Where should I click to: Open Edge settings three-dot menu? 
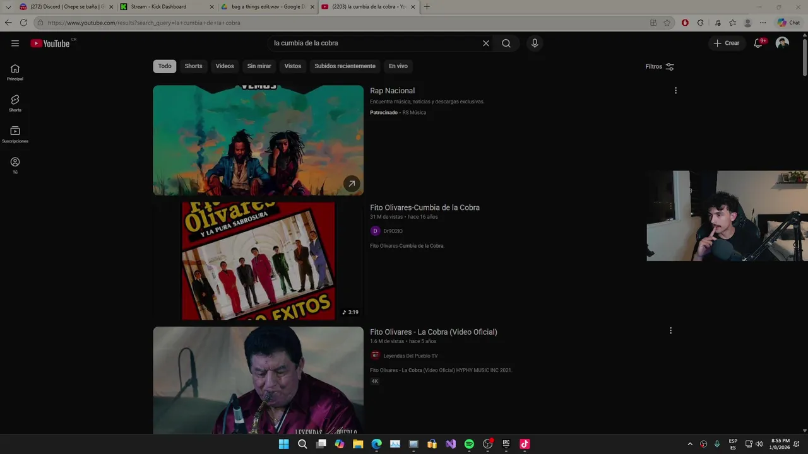tap(763, 23)
